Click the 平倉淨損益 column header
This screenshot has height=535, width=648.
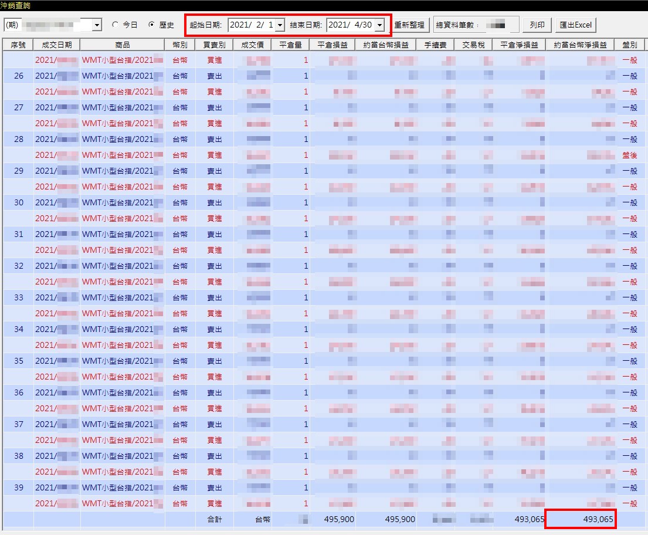click(x=519, y=45)
